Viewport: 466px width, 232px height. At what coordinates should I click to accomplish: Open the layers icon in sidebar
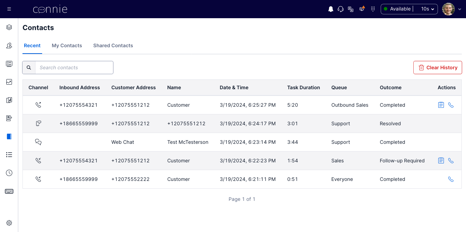9,27
